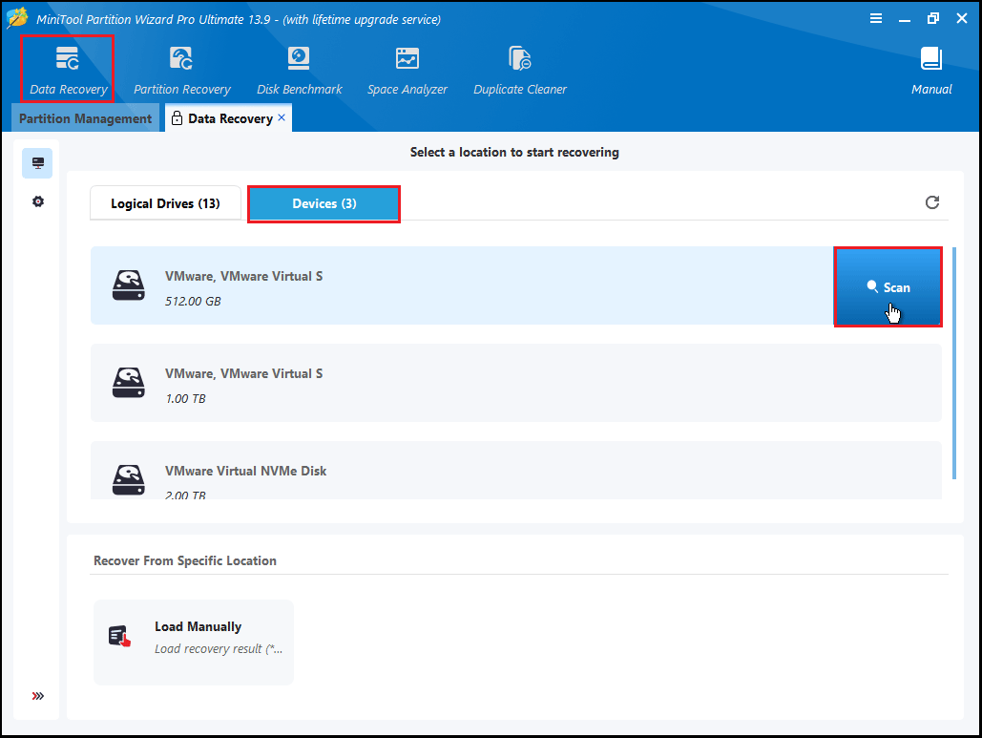982x738 pixels.
Task: Open Duplicate Cleaner tool
Action: [520, 70]
